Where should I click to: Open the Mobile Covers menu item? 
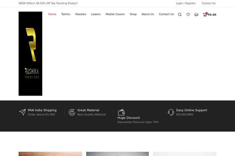(x=115, y=14)
